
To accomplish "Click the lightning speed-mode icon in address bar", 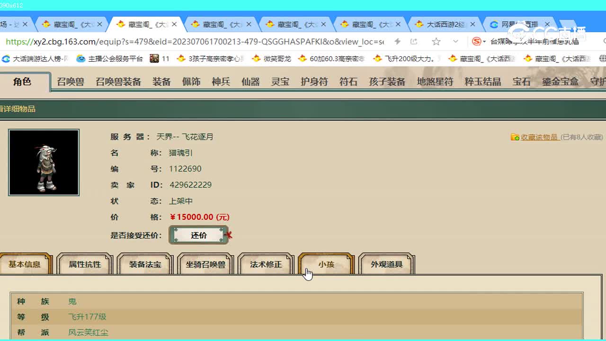I will 398,42.
